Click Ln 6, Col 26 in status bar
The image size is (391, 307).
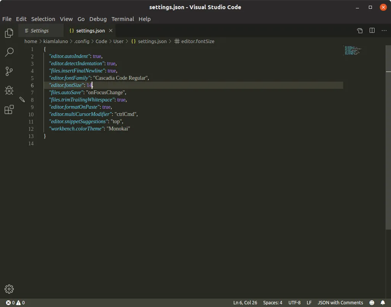pyautogui.click(x=245, y=302)
